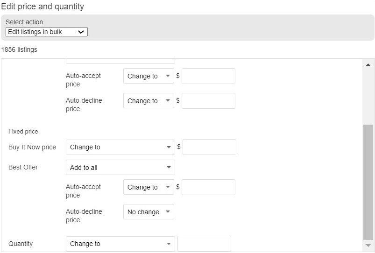Viewport: 375px width, 253px height.
Task: Fill in the upper Auto-accept price field
Action: pyautogui.click(x=208, y=76)
